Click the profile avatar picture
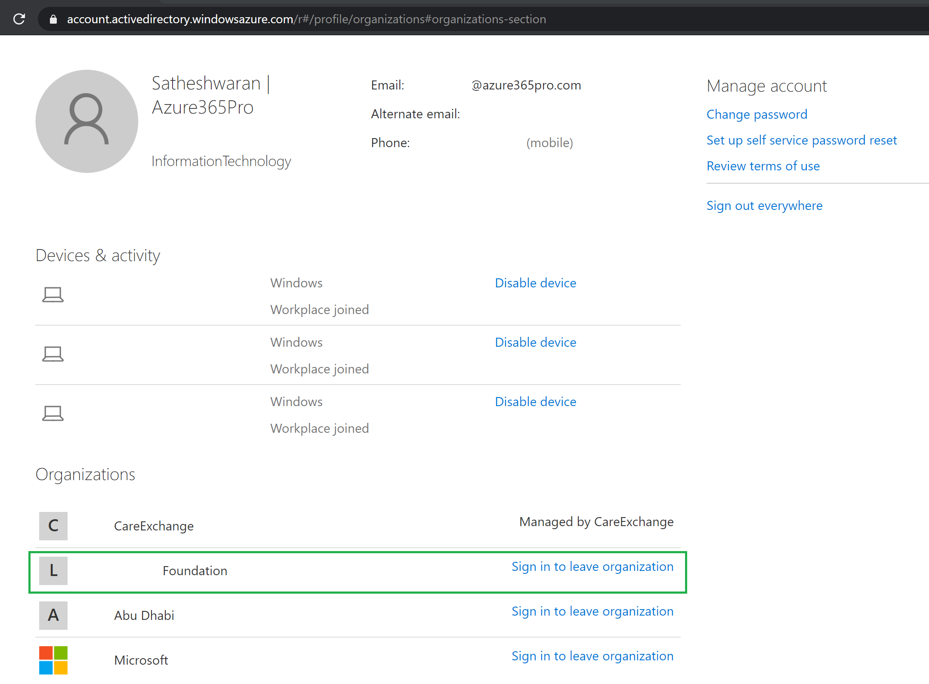This screenshot has width=929, height=684. click(87, 121)
